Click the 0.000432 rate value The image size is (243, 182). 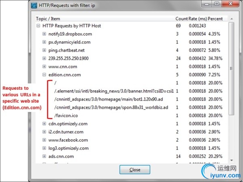[x=197, y=58]
